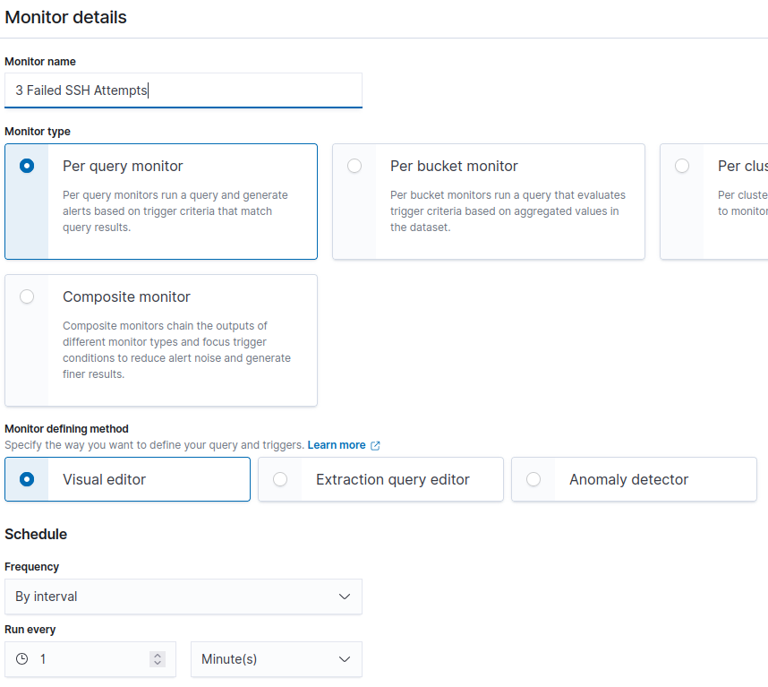Switch to the Extraction query editor option
Screen dimensions: 768x687
coord(280,479)
